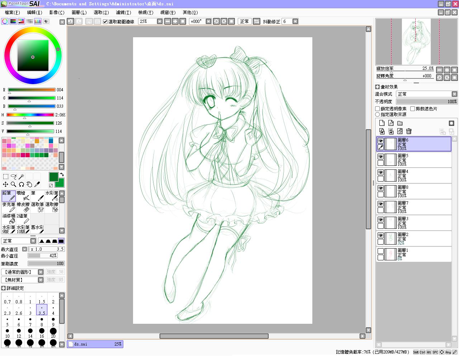Click the undo arrow in toolbar
The height and width of the screenshot is (356, 459).
point(71,21)
